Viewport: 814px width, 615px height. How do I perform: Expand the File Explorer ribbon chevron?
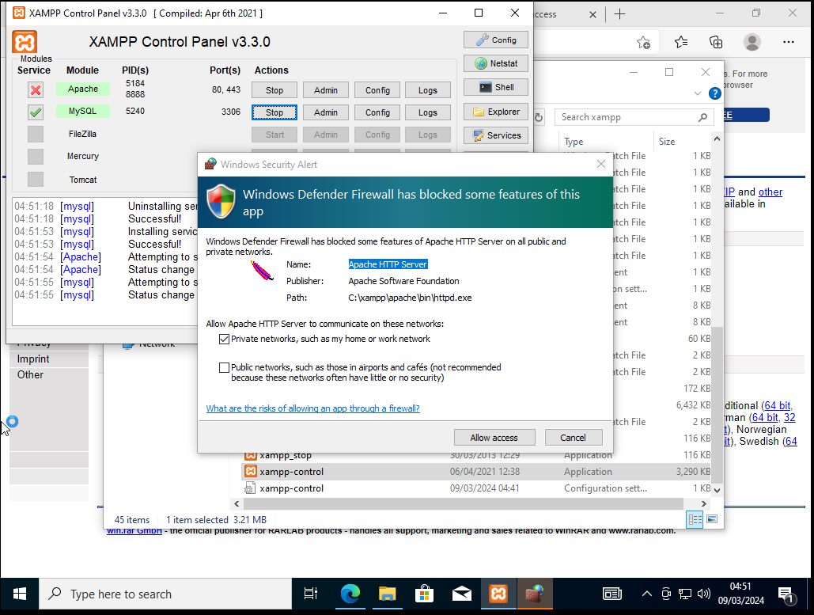pyautogui.click(x=698, y=93)
